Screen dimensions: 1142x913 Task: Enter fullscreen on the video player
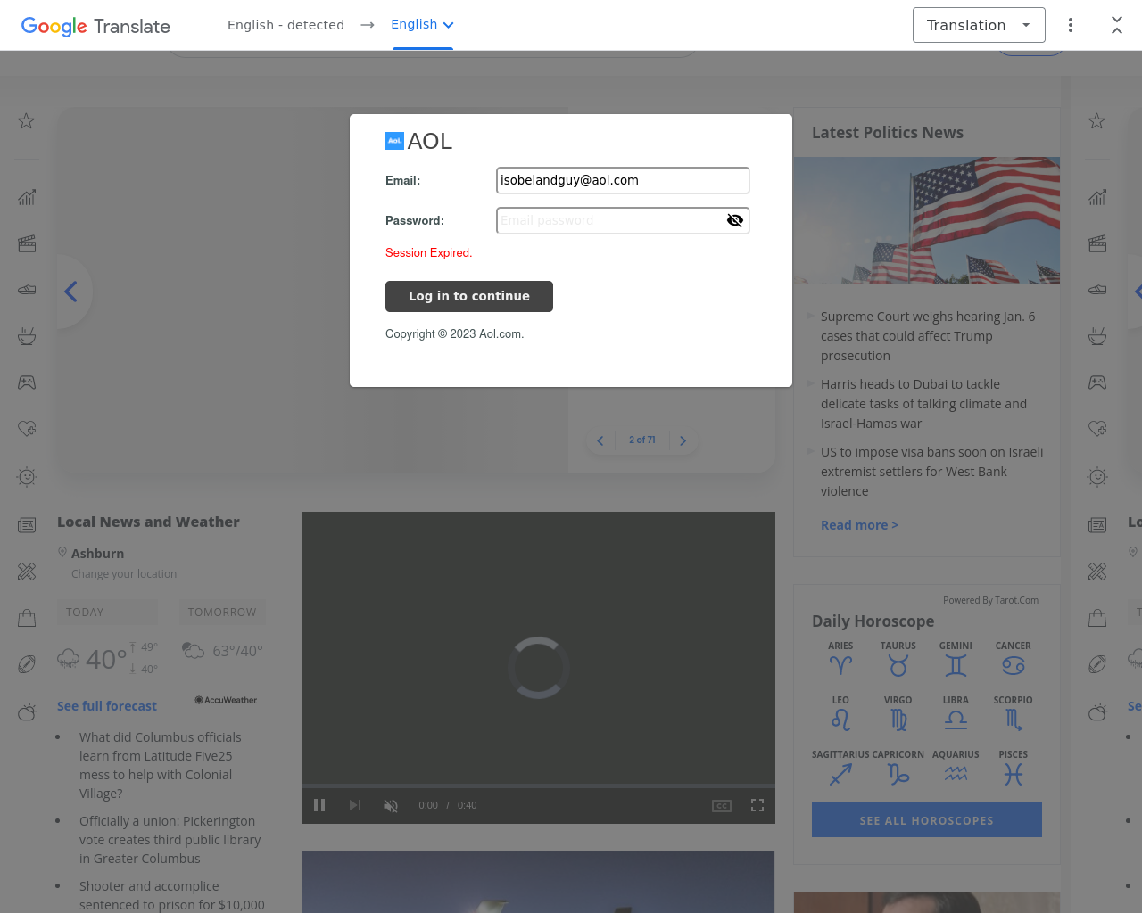coord(757,805)
